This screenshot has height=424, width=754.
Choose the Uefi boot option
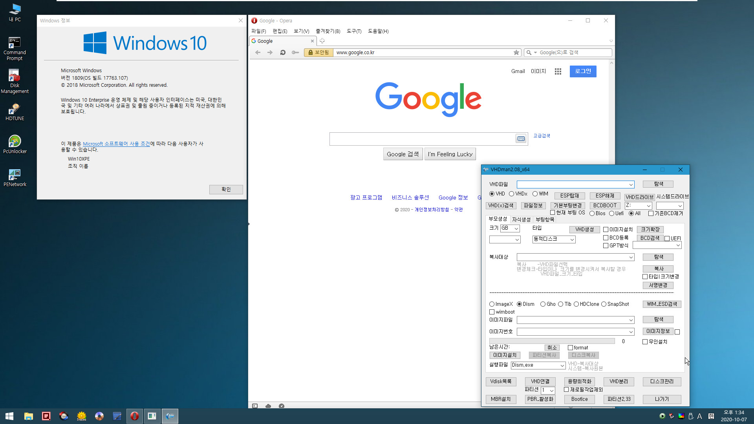point(616,214)
